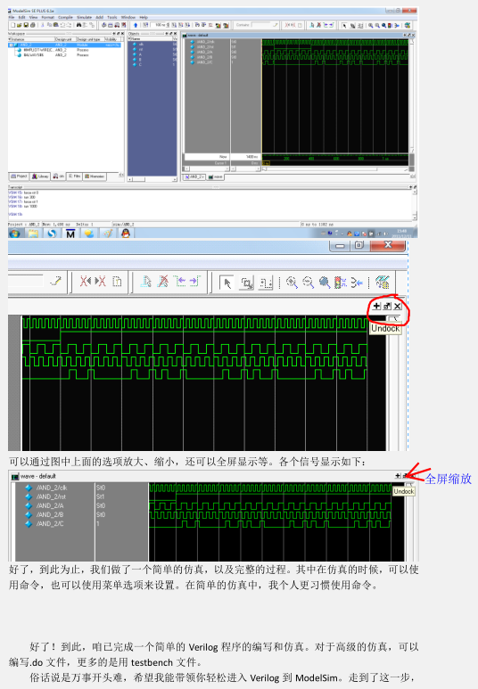The width and height of the screenshot is (478, 689).
Task: Switch to the Project tab in Workspace
Action: (x=20, y=176)
